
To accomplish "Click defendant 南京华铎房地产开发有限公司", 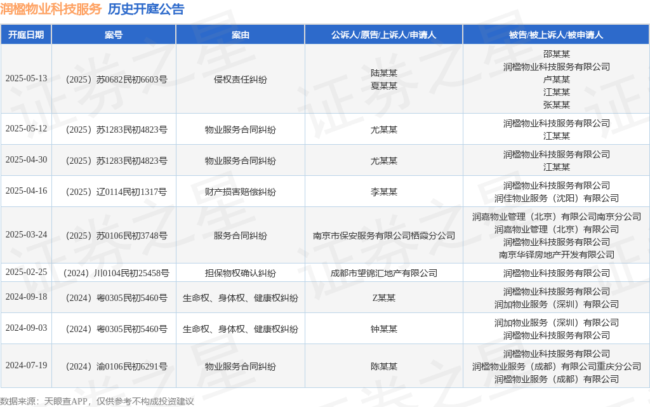I will point(556,255).
